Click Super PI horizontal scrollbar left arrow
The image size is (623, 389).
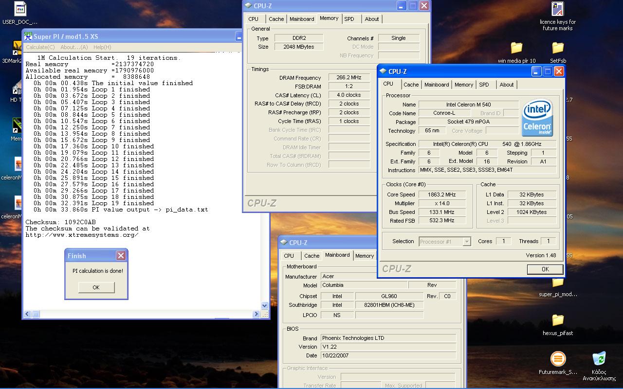click(x=27, y=314)
